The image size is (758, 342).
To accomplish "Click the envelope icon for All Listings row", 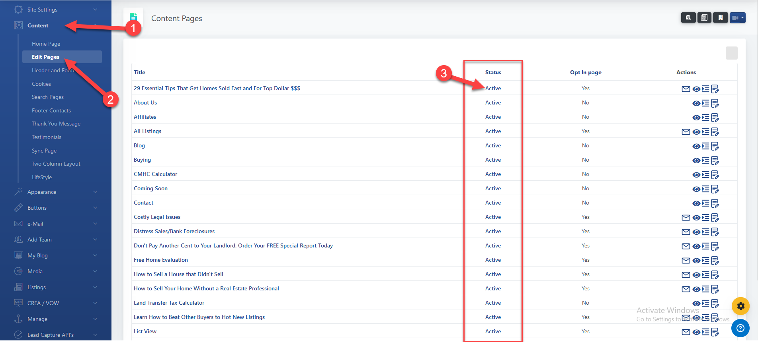I will click(x=686, y=132).
